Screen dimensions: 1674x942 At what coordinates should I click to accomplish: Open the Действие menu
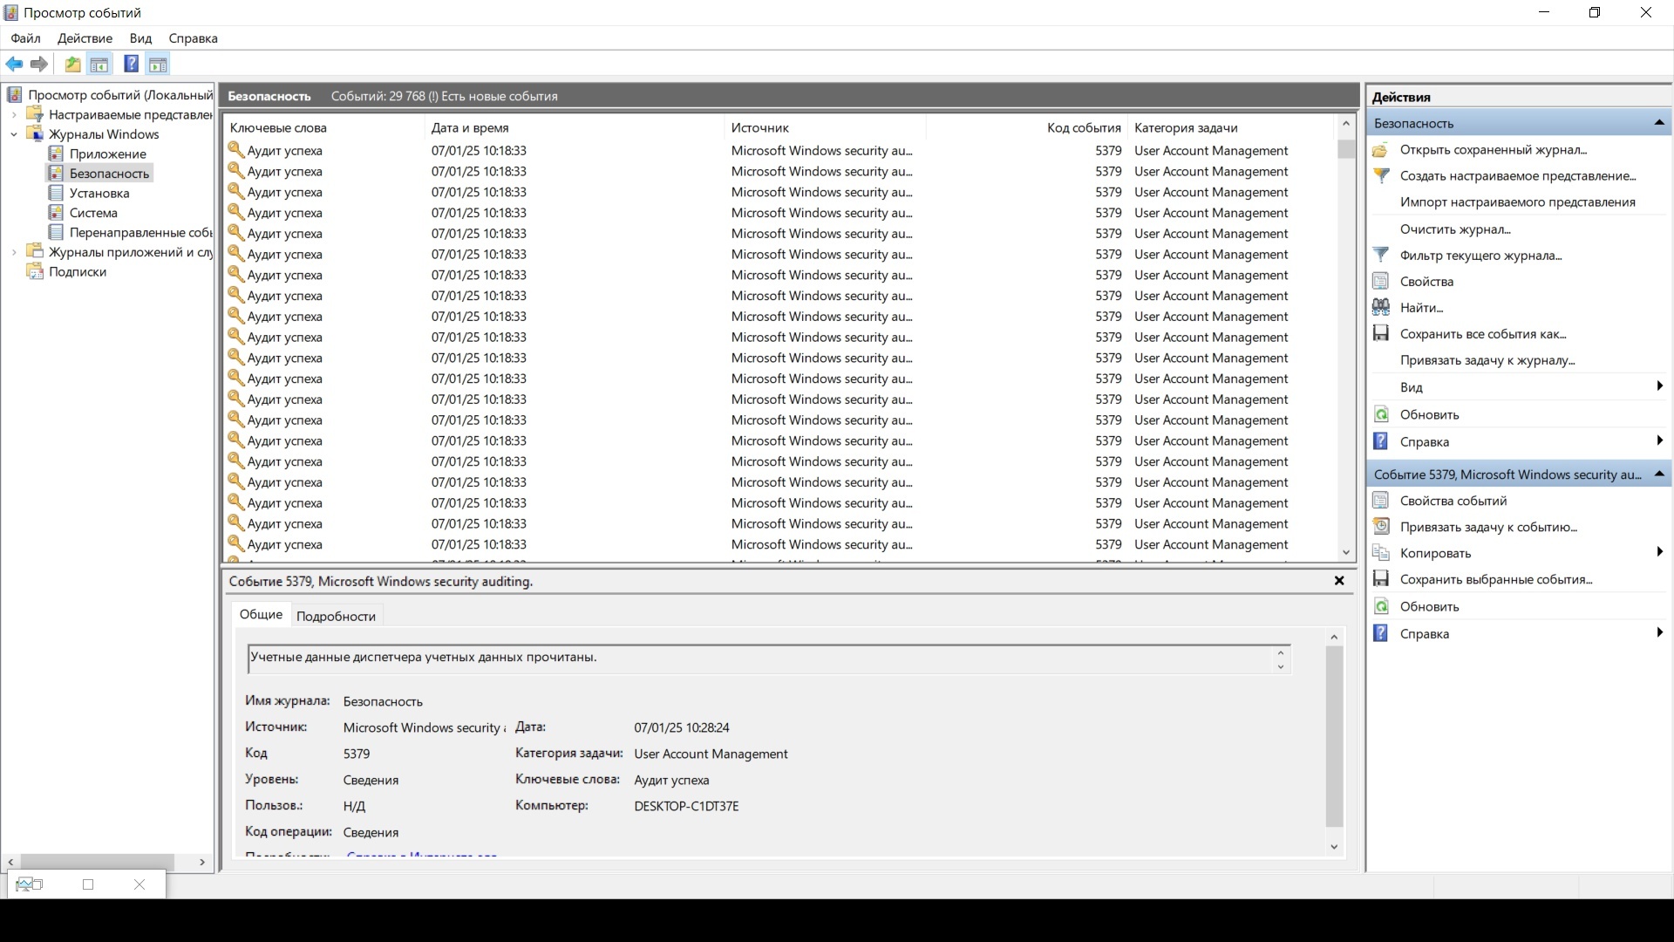[x=84, y=38]
